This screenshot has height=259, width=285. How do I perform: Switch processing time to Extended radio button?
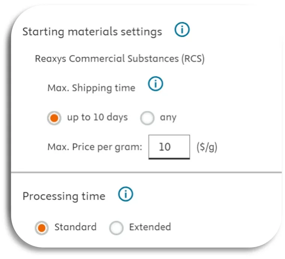click(116, 228)
